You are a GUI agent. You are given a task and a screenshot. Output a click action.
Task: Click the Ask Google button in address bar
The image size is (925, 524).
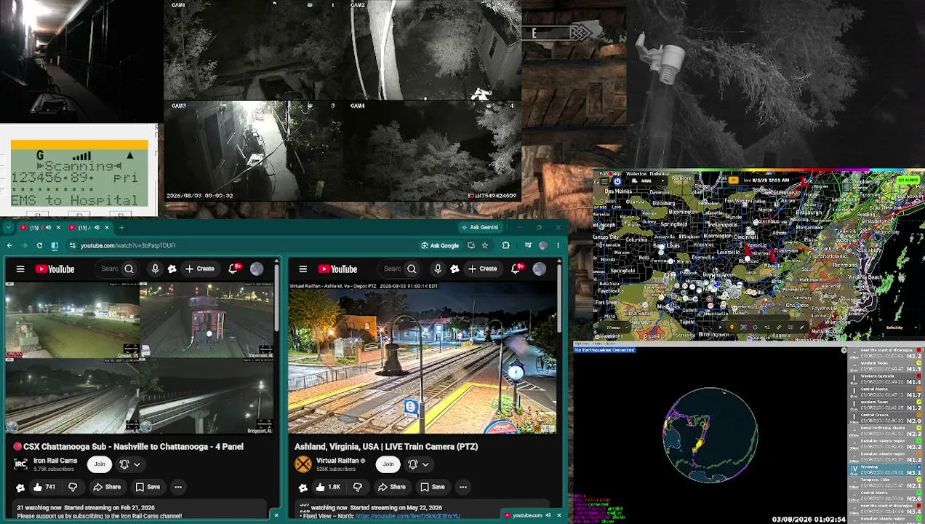pos(440,245)
